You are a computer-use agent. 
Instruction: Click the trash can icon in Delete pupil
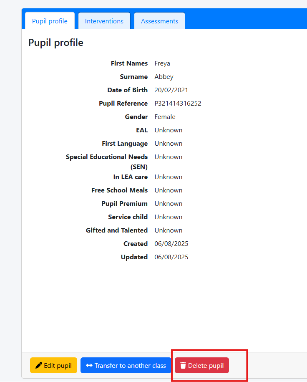[183, 365]
